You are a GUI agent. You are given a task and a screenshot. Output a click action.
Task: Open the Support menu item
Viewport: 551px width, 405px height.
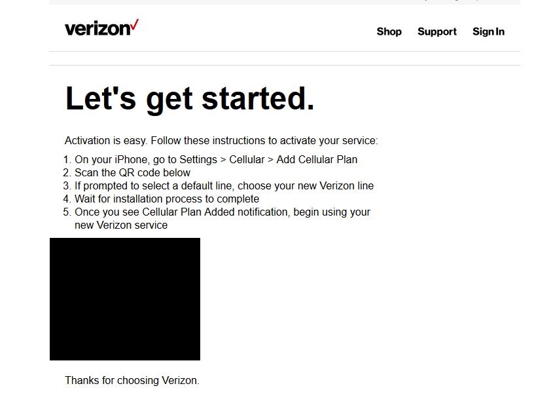tap(437, 31)
